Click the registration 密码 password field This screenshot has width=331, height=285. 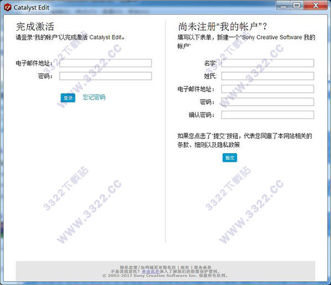tap(268, 102)
